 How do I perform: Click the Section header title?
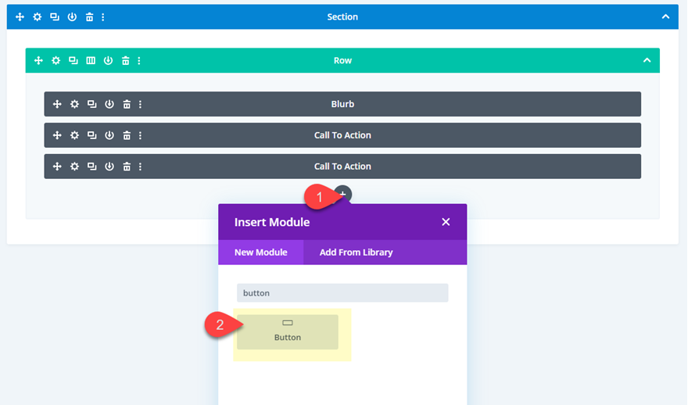pyautogui.click(x=342, y=16)
